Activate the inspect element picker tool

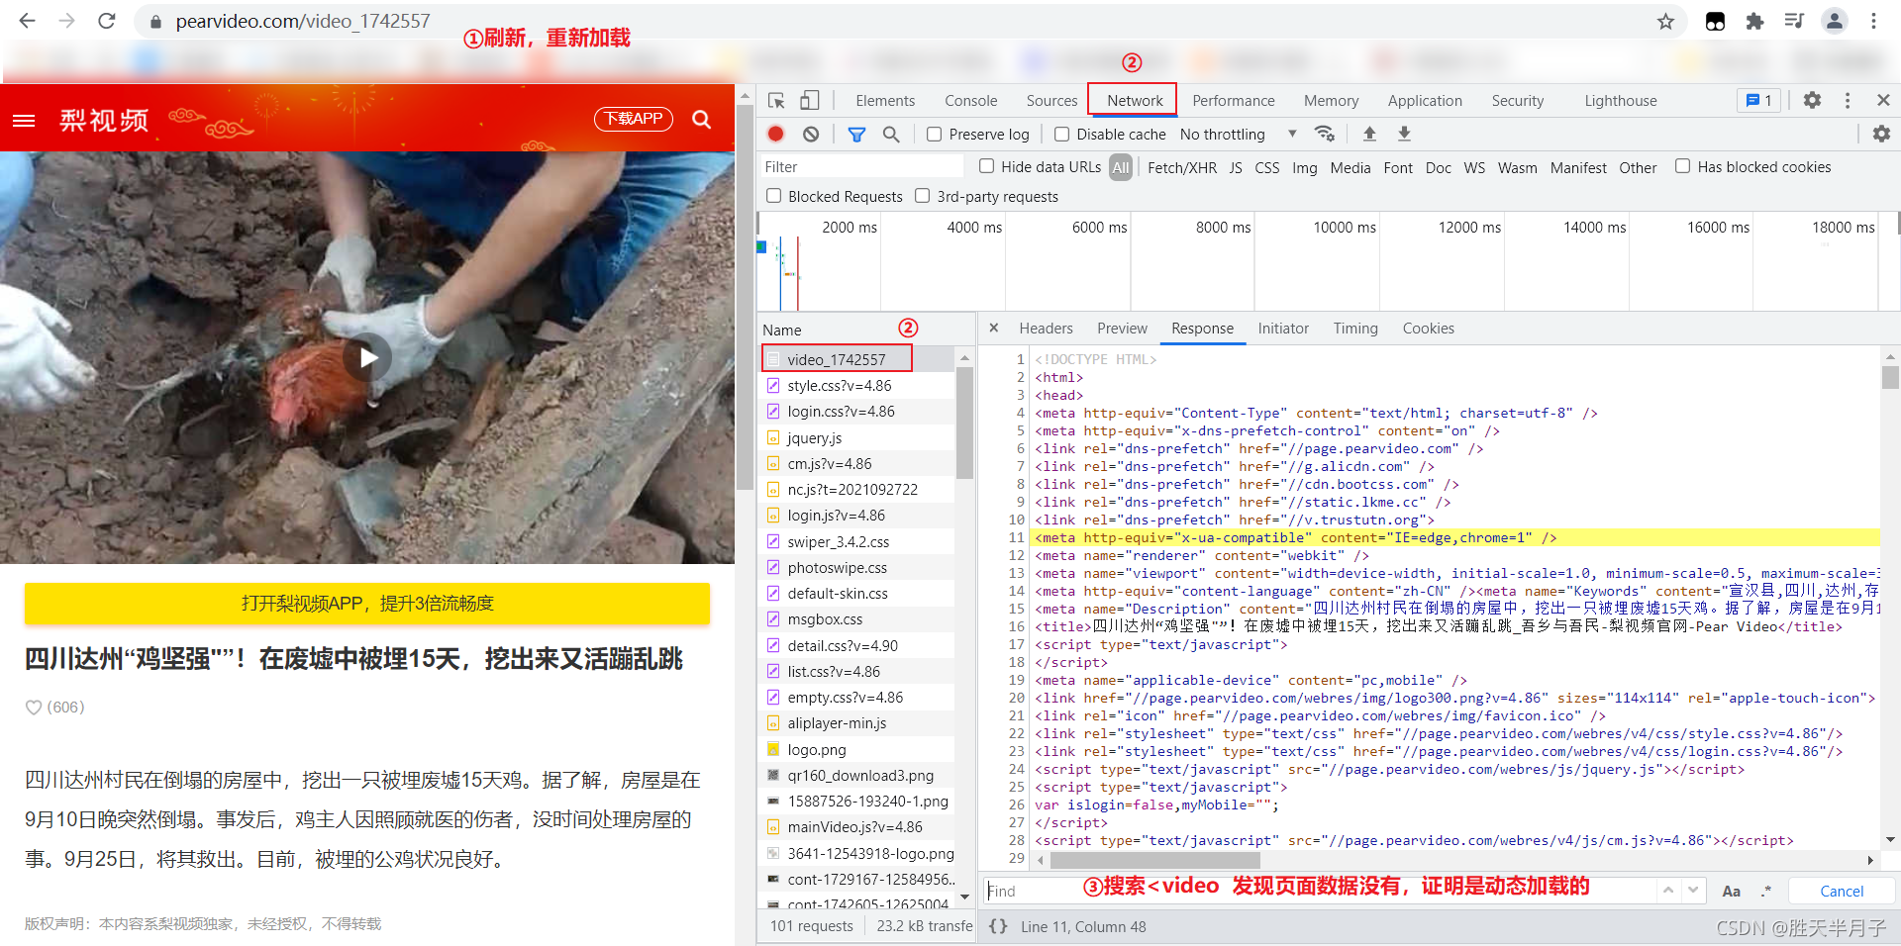pos(776,101)
